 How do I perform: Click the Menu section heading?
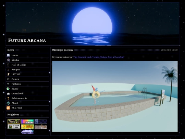[x=11, y=50]
